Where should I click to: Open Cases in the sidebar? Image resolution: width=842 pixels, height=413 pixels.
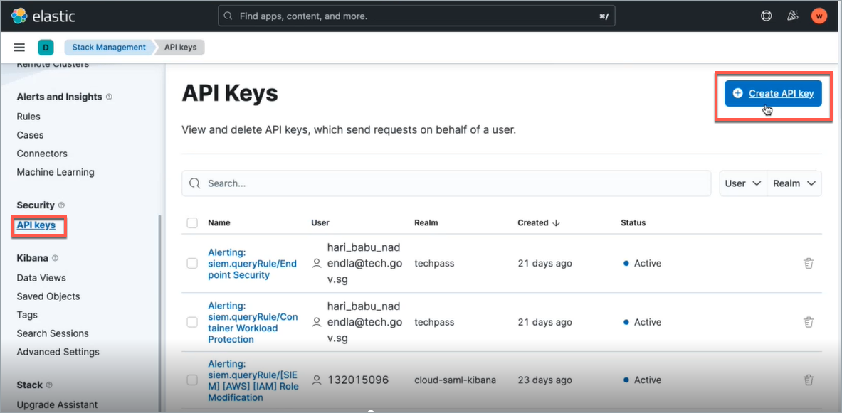[30, 135]
